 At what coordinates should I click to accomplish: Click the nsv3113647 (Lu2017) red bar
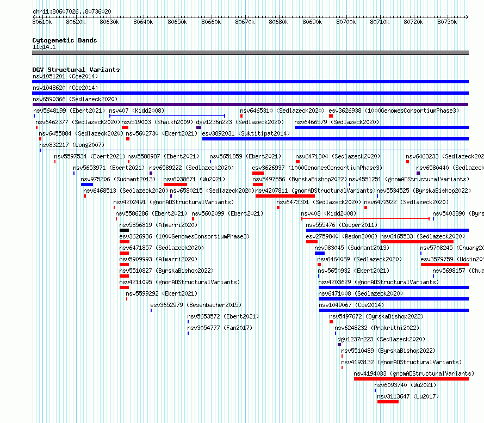coord(388,402)
